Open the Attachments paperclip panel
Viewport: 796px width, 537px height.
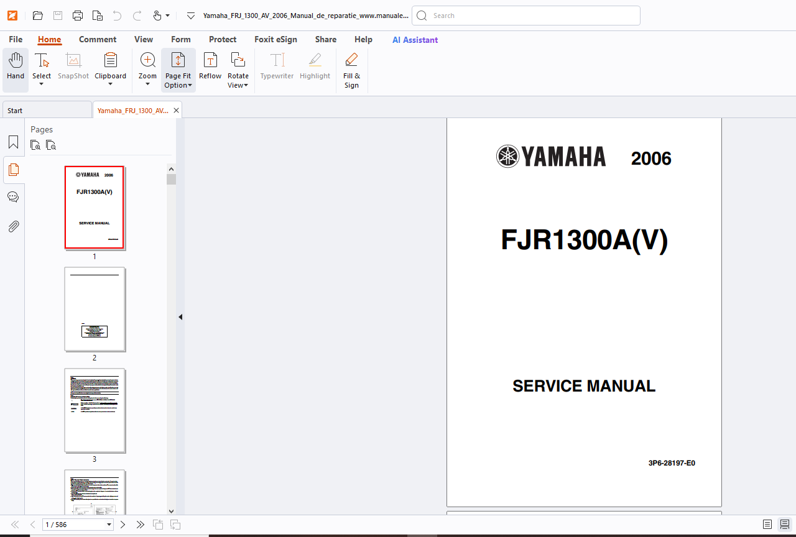click(x=13, y=226)
